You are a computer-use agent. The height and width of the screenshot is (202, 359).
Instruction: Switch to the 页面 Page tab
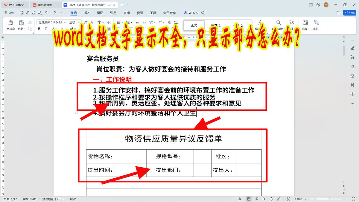point(100,13)
